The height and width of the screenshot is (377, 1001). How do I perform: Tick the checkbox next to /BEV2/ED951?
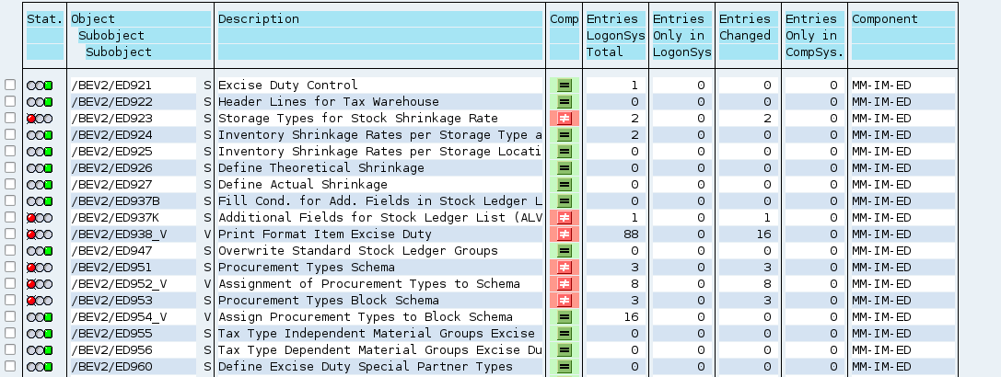coord(10,268)
